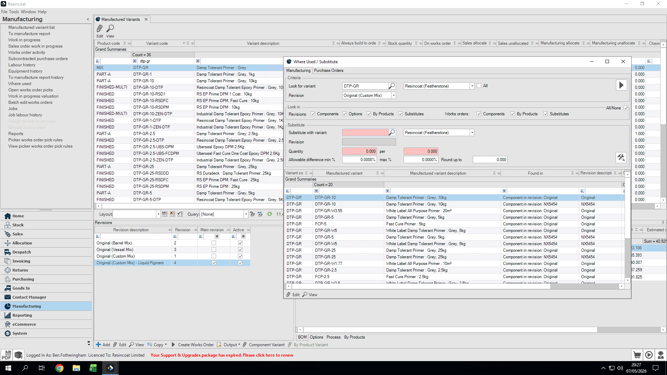Open the Query dropdown showing [None]
The height and width of the screenshot is (375, 667).
(x=246, y=214)
